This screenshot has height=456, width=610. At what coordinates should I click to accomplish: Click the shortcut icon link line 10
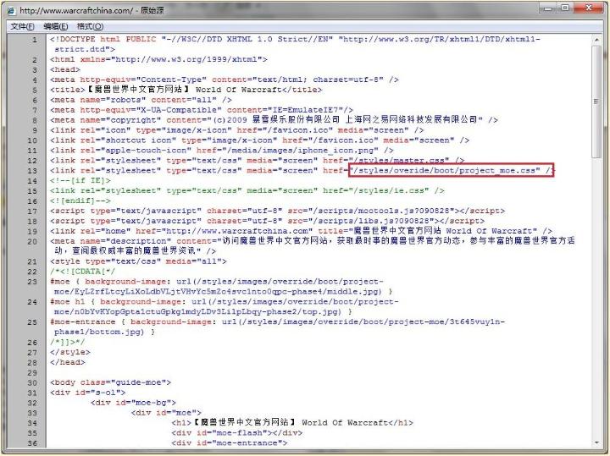259,140
